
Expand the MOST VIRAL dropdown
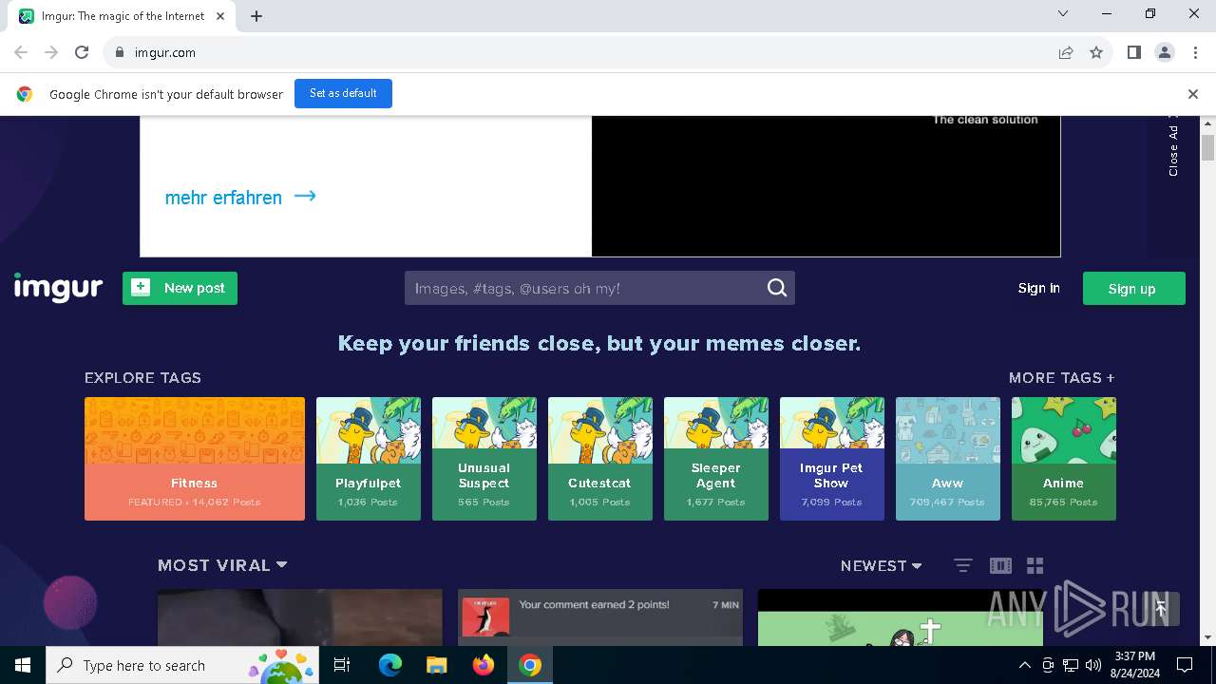[222, 565]
